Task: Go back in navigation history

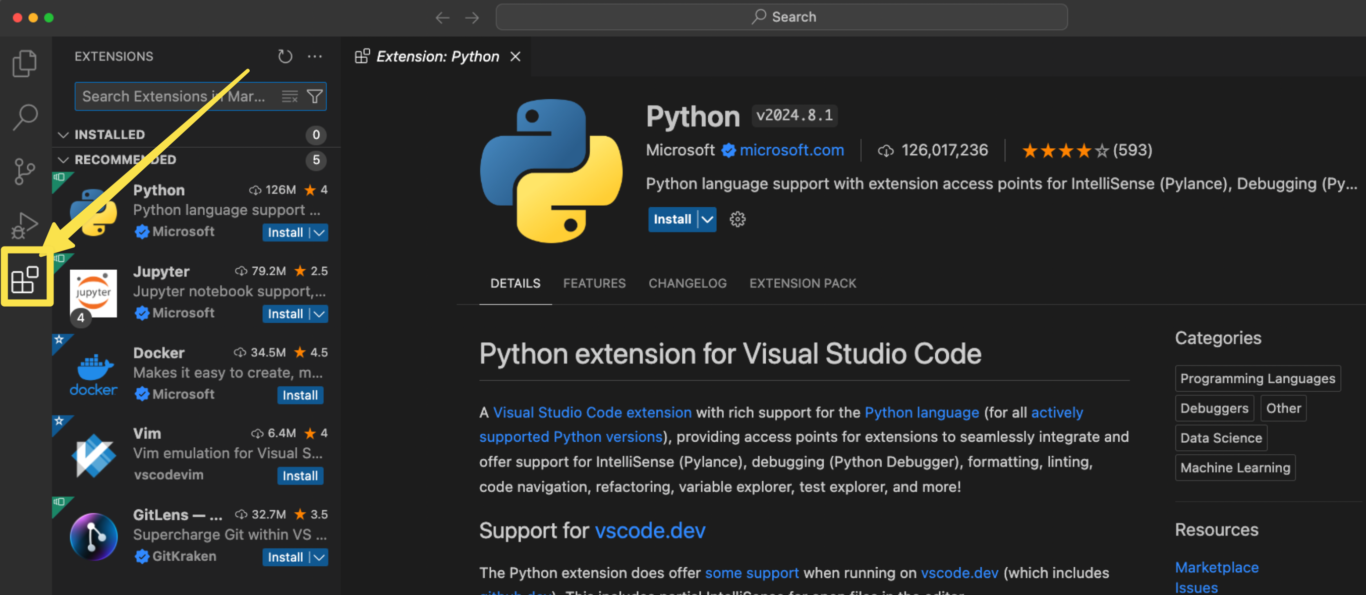Action: [x=442, y=18]
